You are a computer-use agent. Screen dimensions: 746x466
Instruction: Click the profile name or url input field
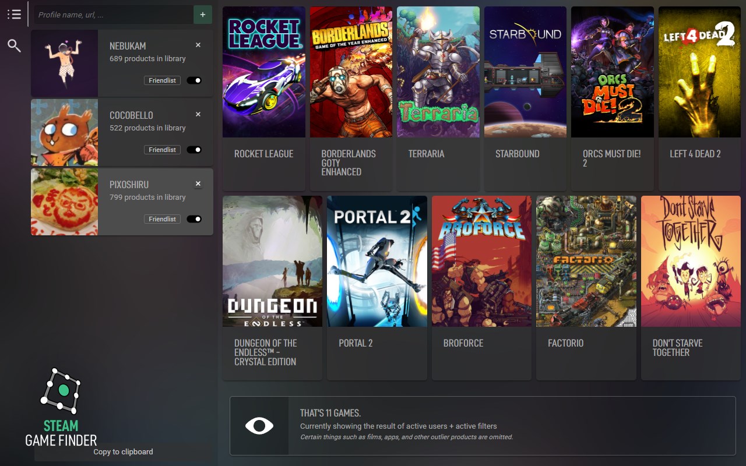pos(114,15)
